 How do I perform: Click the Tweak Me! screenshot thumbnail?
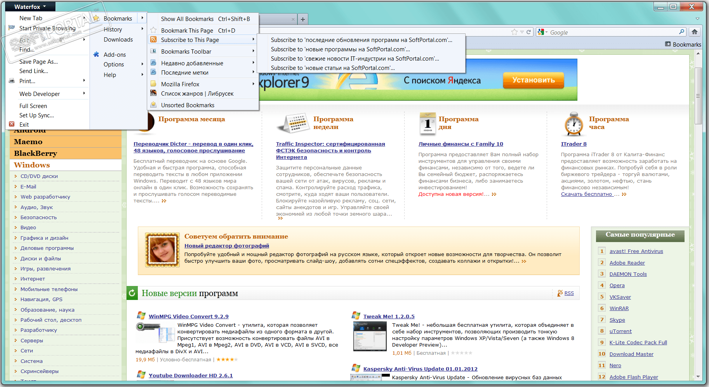point(370,336)
